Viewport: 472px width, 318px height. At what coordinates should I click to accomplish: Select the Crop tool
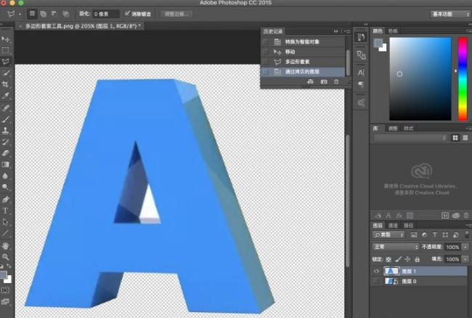(6, 85)
